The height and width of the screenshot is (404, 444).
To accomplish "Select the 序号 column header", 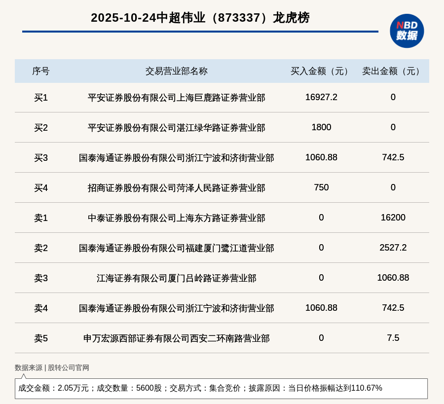I will coord(40,71).
